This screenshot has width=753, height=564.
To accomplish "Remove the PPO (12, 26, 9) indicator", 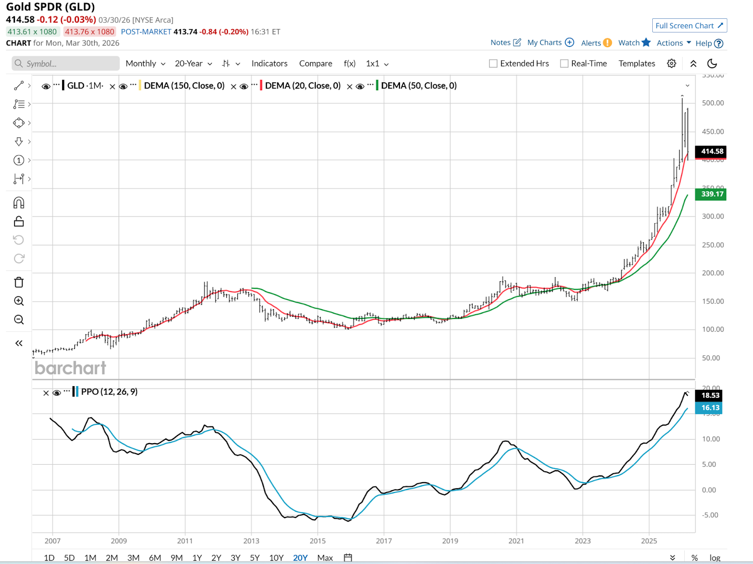I will [x=46, y=393].
